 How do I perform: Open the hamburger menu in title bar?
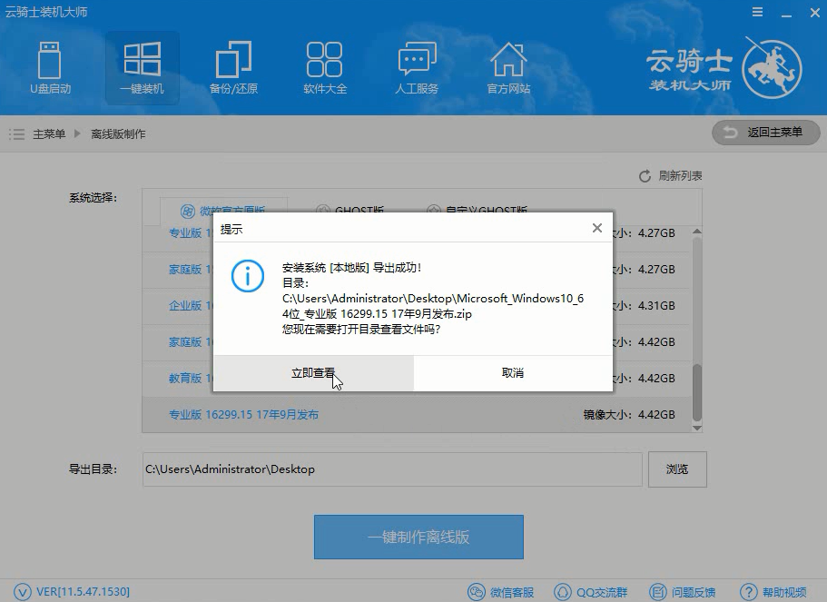(x=757, y=12)
